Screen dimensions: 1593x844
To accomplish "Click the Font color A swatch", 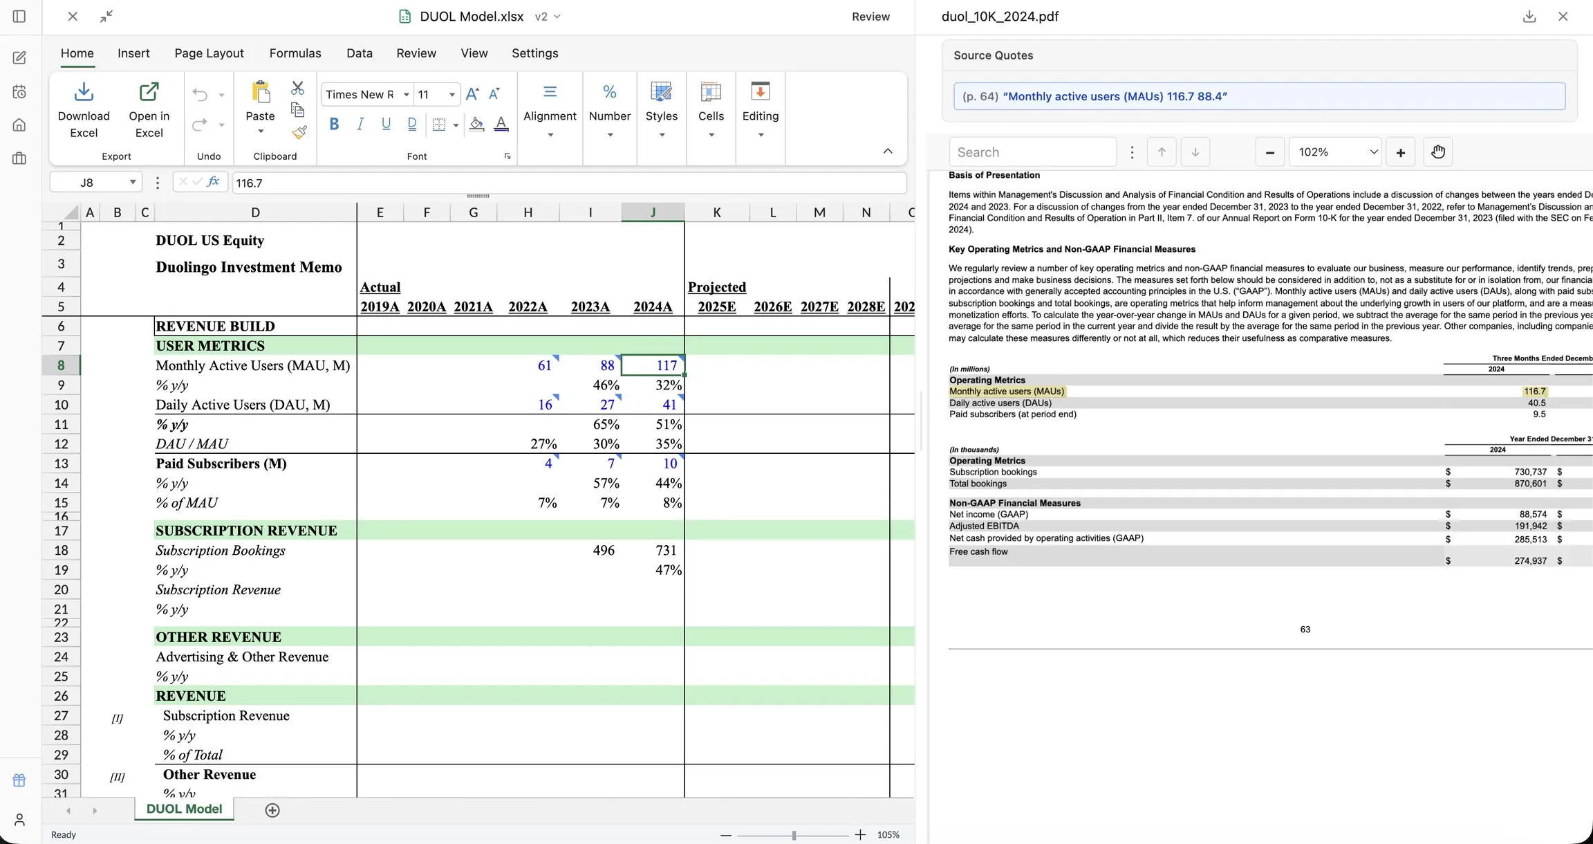I will 501,125.
